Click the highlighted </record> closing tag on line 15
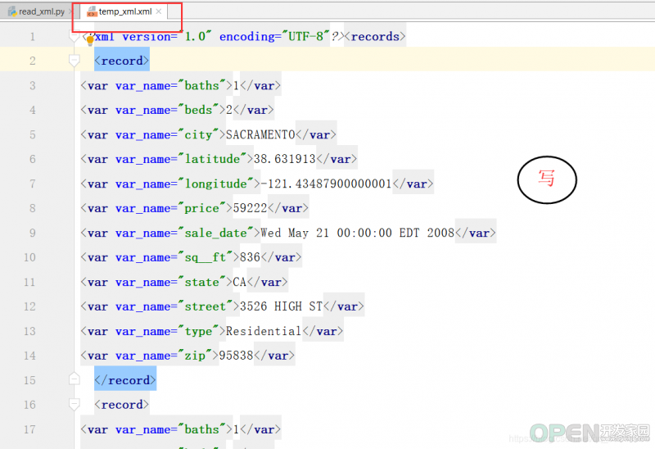Viewport: 655px width, 449px height. tap(125, 379)
